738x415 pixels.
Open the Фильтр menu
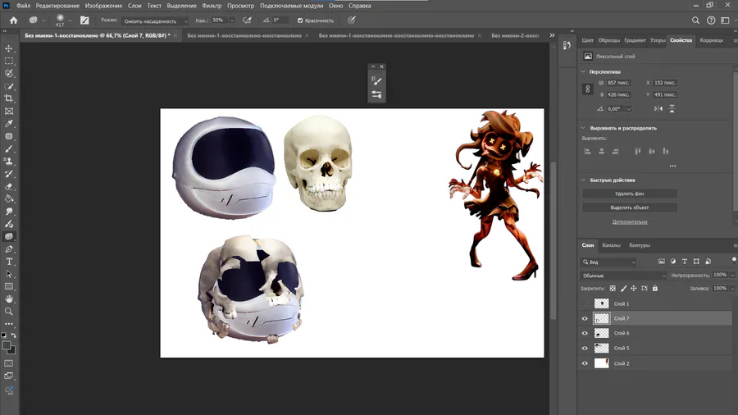[x=212, y=6]
